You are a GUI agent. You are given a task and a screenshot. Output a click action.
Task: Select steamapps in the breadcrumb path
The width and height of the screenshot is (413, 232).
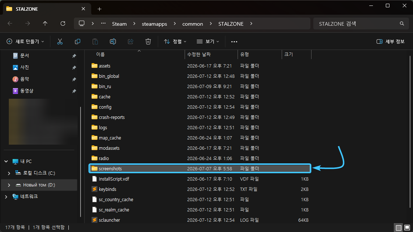[154, 24]
